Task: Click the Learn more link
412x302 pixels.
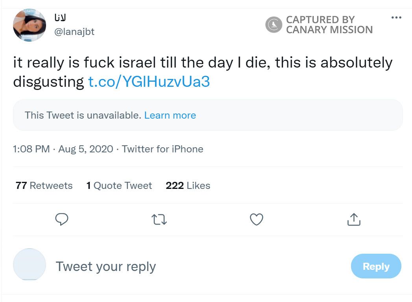Action: (170, 115)
